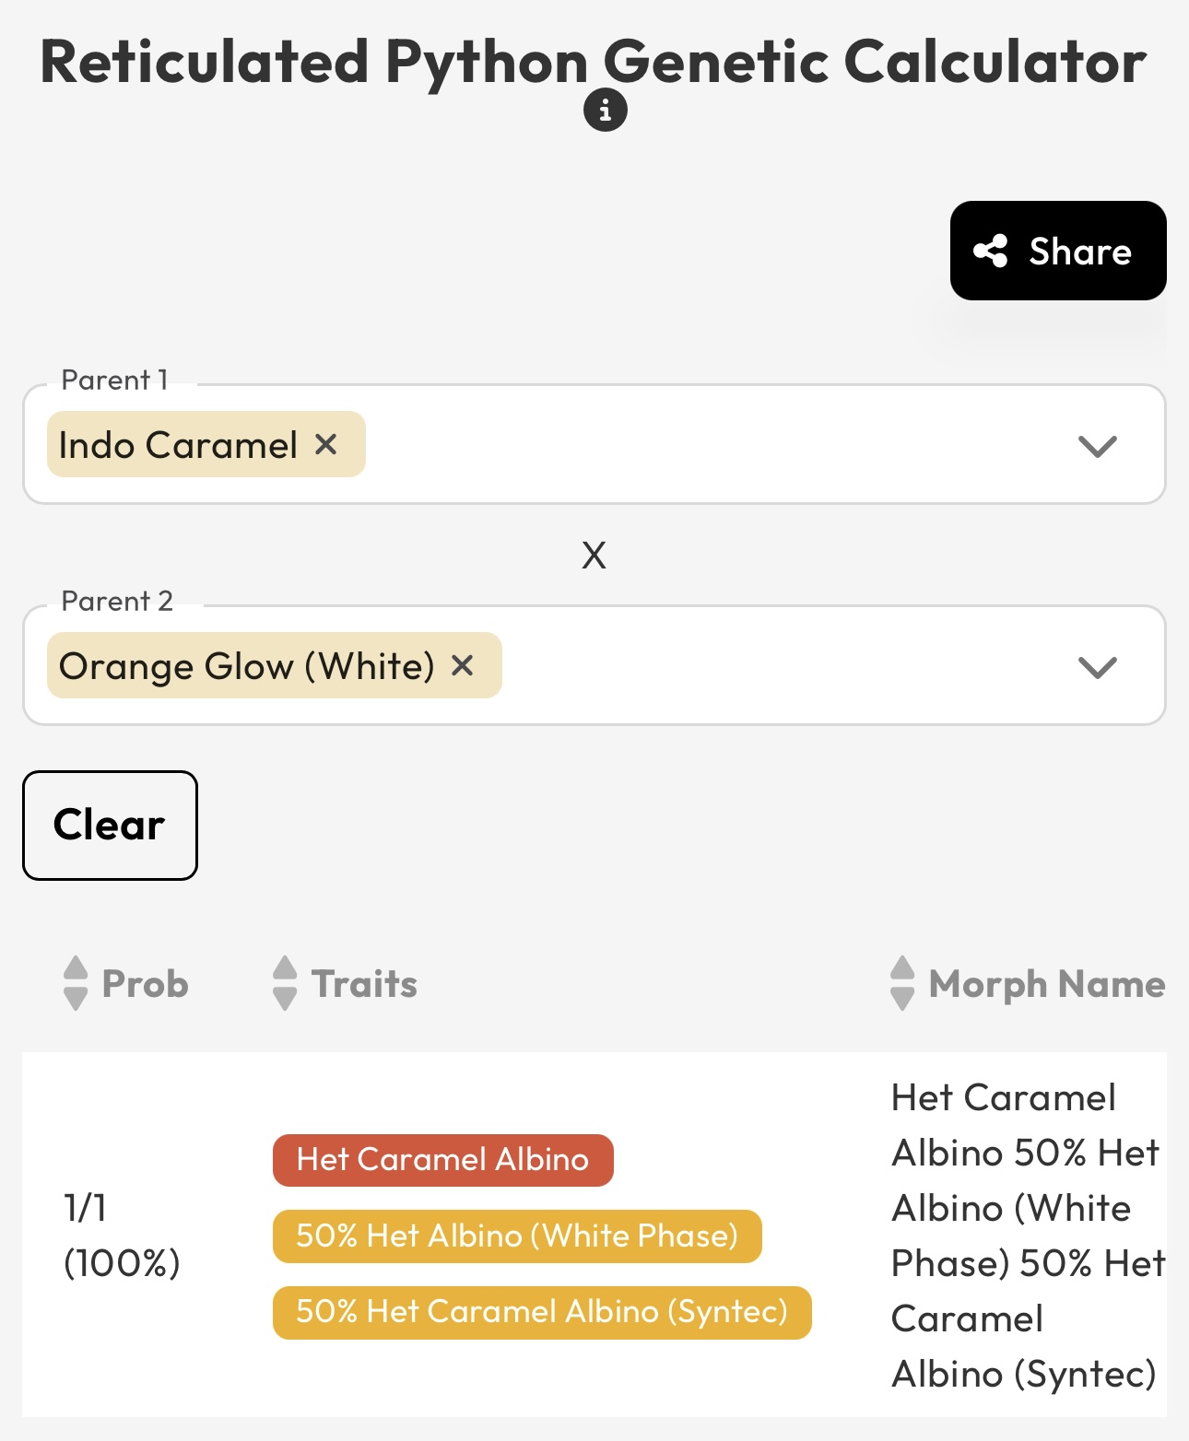
Task: Click the Share button label
Action: click(1080, 252)
